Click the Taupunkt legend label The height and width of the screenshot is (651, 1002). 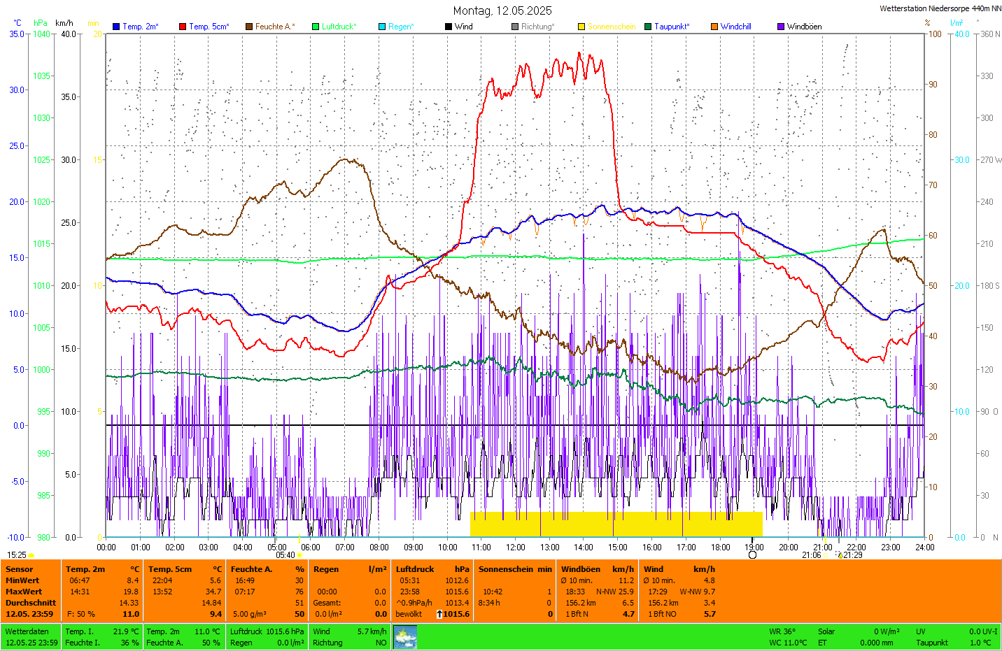671,27
